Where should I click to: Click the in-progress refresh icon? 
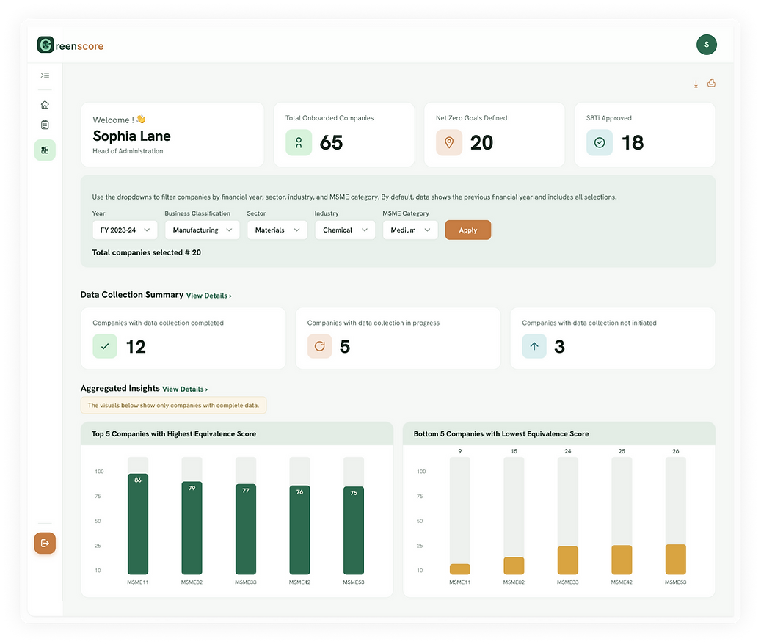319,346
